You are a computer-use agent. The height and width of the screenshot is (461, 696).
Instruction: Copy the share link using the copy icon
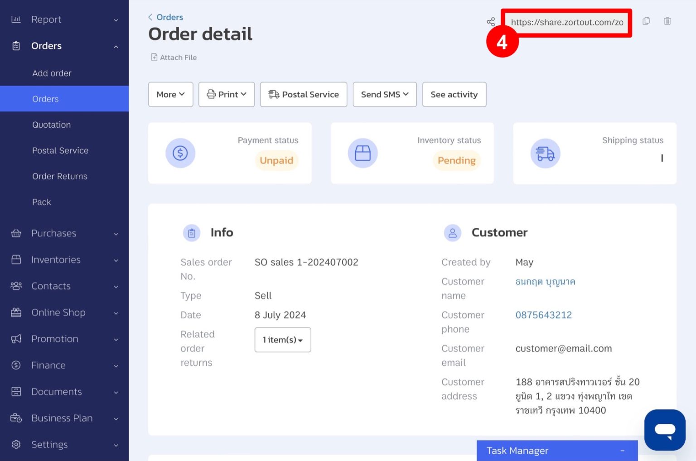click(646, 21)
